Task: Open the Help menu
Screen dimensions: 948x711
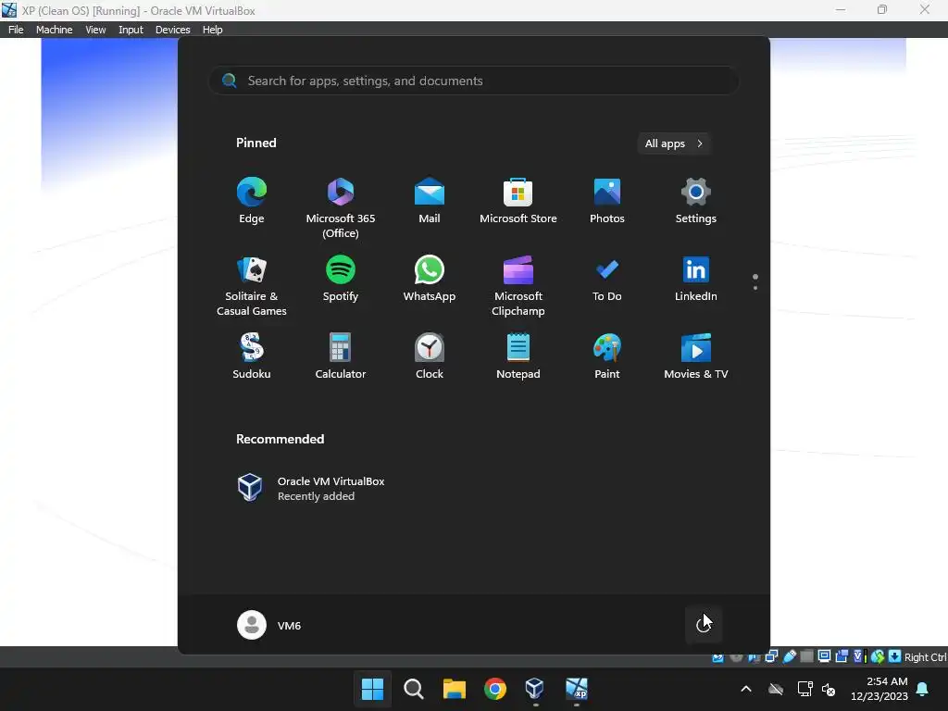Action: pyautogui.click(x=212, y=30)
